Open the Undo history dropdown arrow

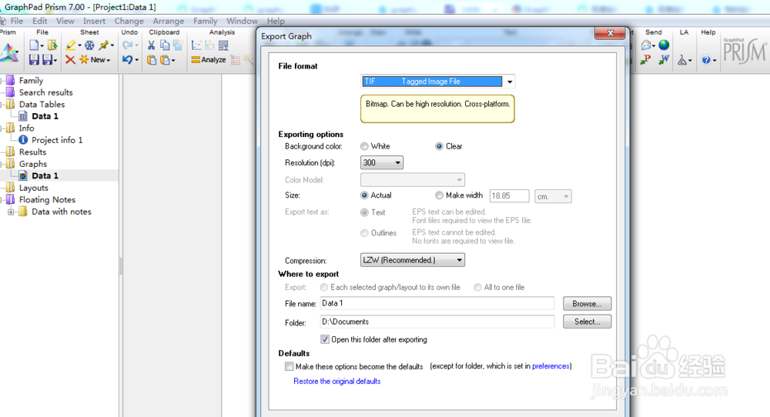(x=136, y=60)
